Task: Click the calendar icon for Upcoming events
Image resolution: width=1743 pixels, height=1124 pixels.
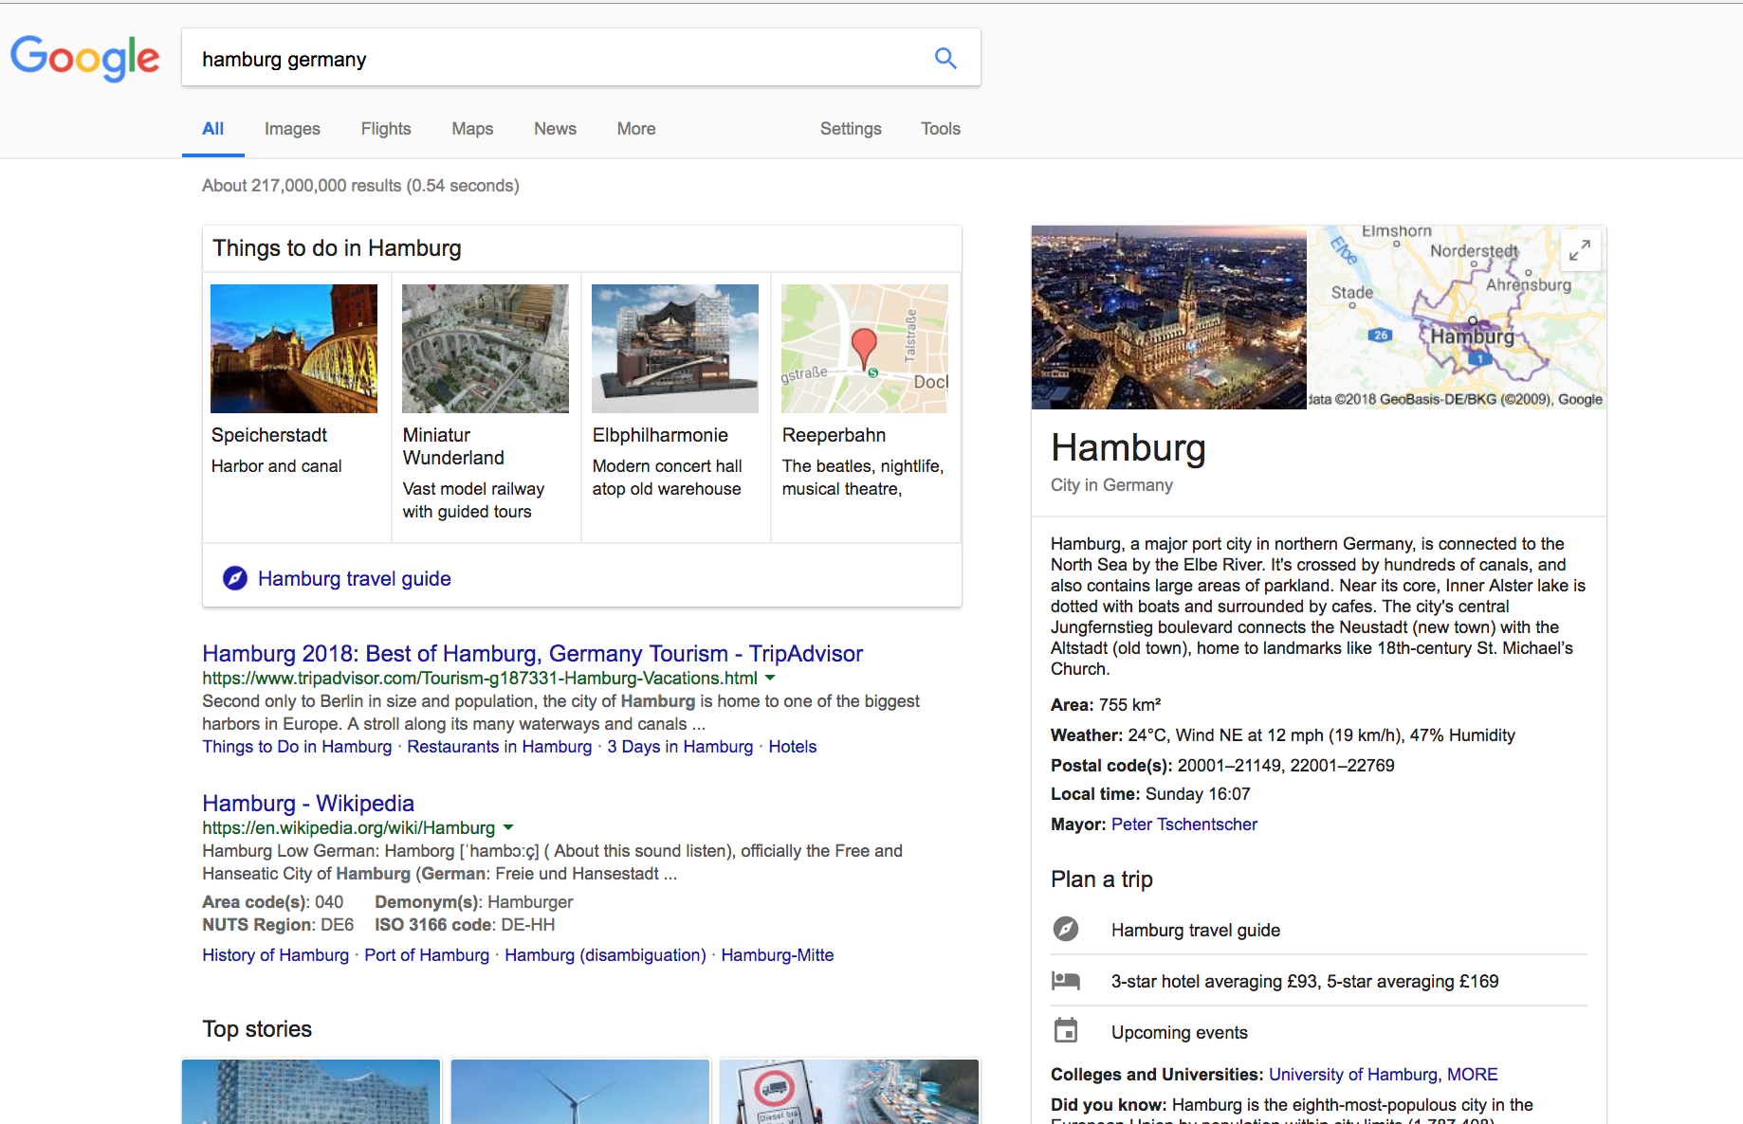Action: pyautogui.click(x=1066, y=1031)
